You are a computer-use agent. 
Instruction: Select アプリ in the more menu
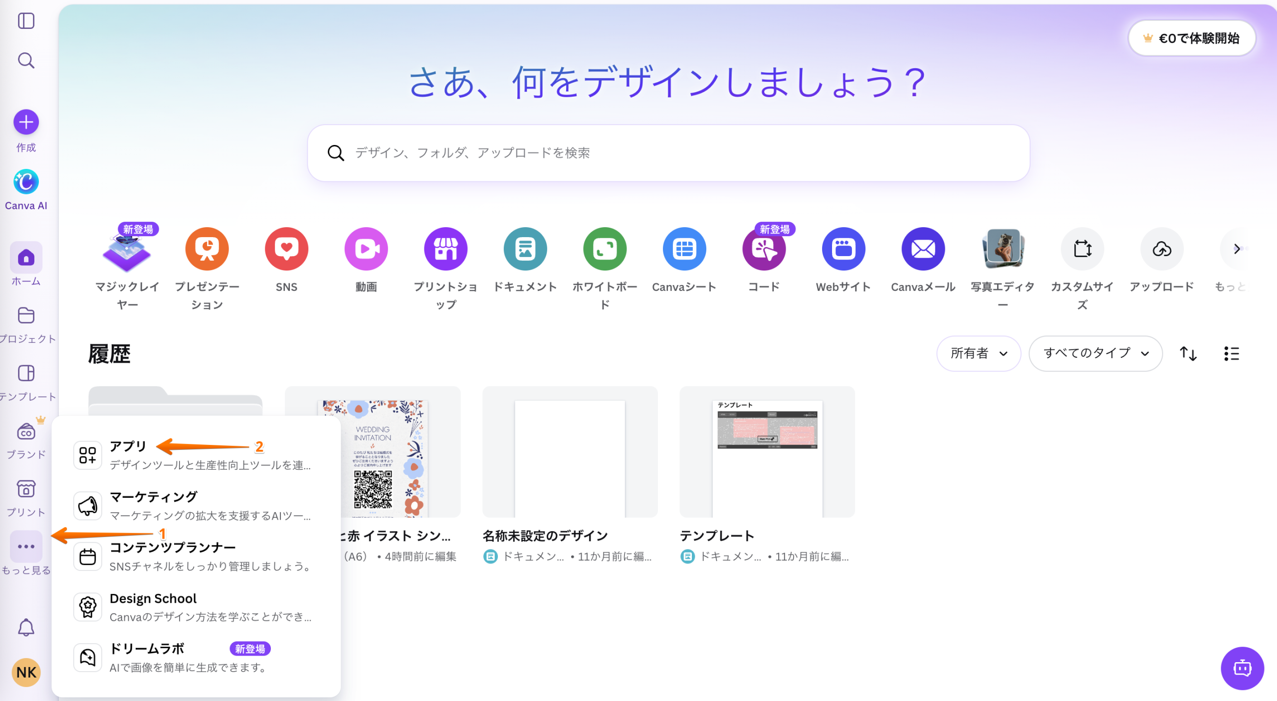pos(196,455)
